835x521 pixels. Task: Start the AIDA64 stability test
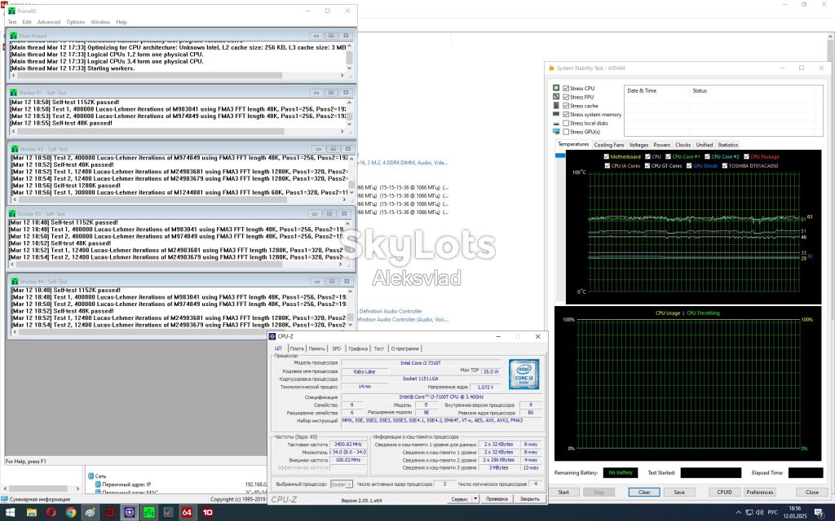click(563, 493)
